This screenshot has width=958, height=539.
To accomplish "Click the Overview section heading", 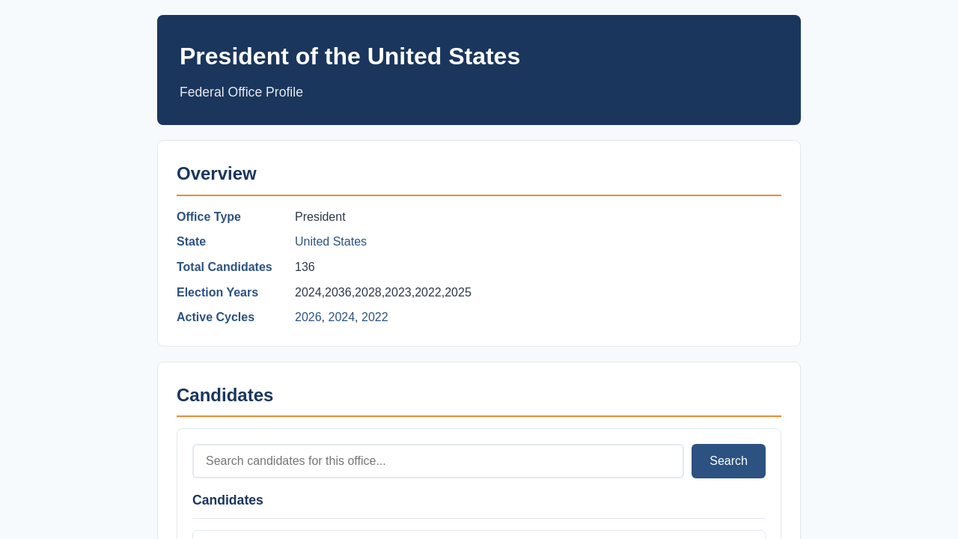I will pos(216,174).
